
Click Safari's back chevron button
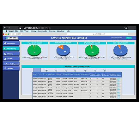click(12, 34)
